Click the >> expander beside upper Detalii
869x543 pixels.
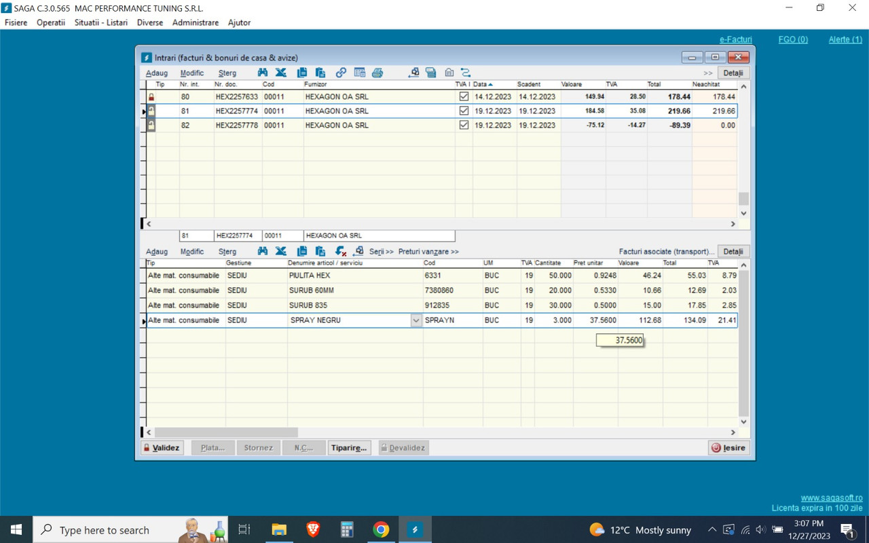point(708,73)
